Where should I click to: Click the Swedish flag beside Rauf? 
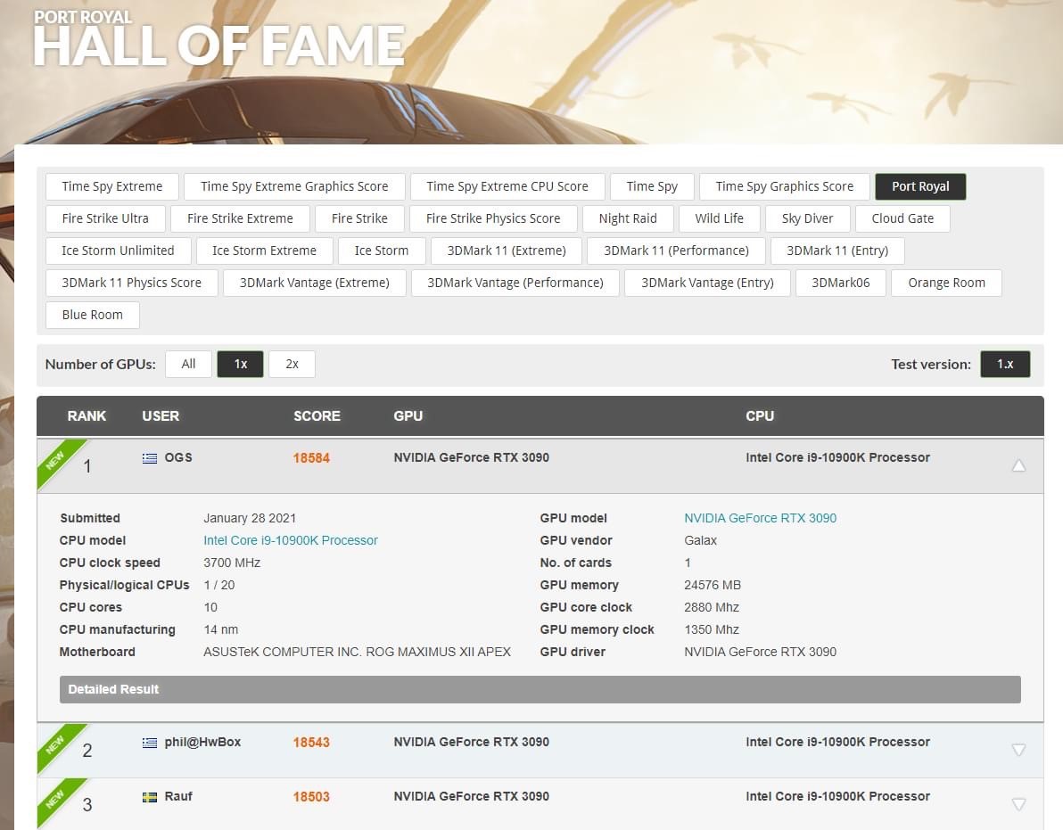(149, 797)
